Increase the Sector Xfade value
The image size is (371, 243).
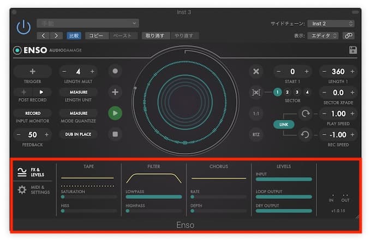pyautogui.click(x=352, y=93)
